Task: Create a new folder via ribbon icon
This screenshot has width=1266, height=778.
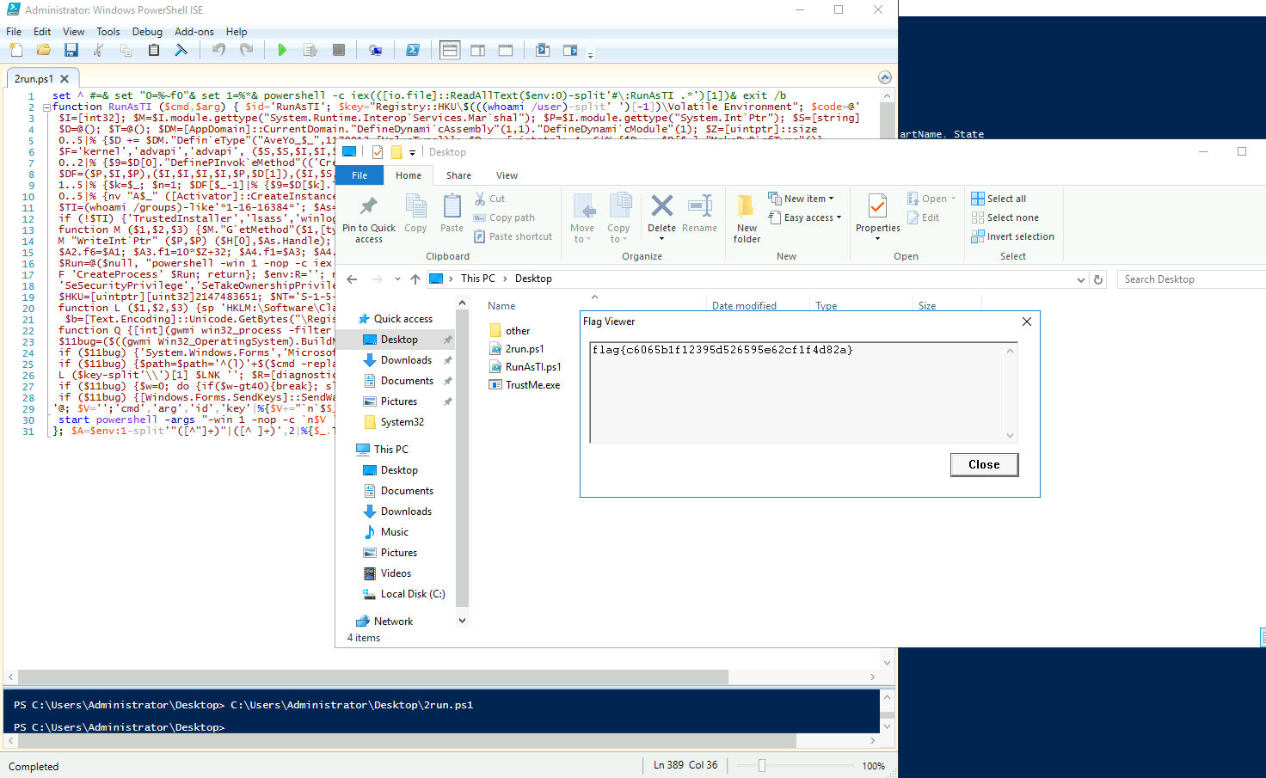Action: [747, 218]
